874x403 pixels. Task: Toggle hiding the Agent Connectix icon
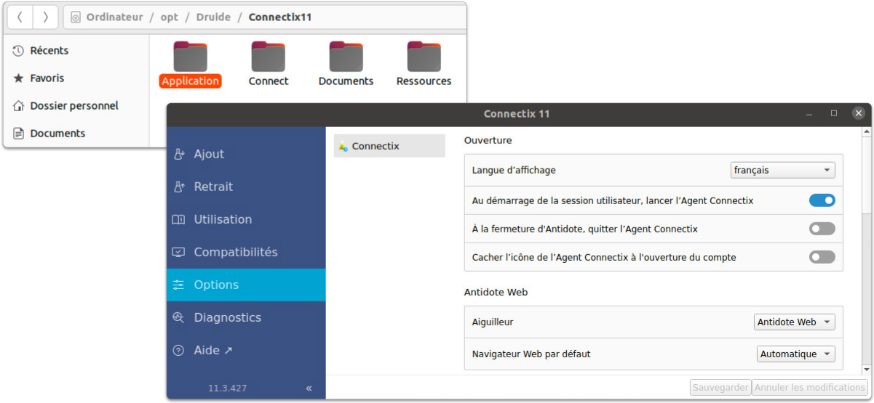coord(822,257)
